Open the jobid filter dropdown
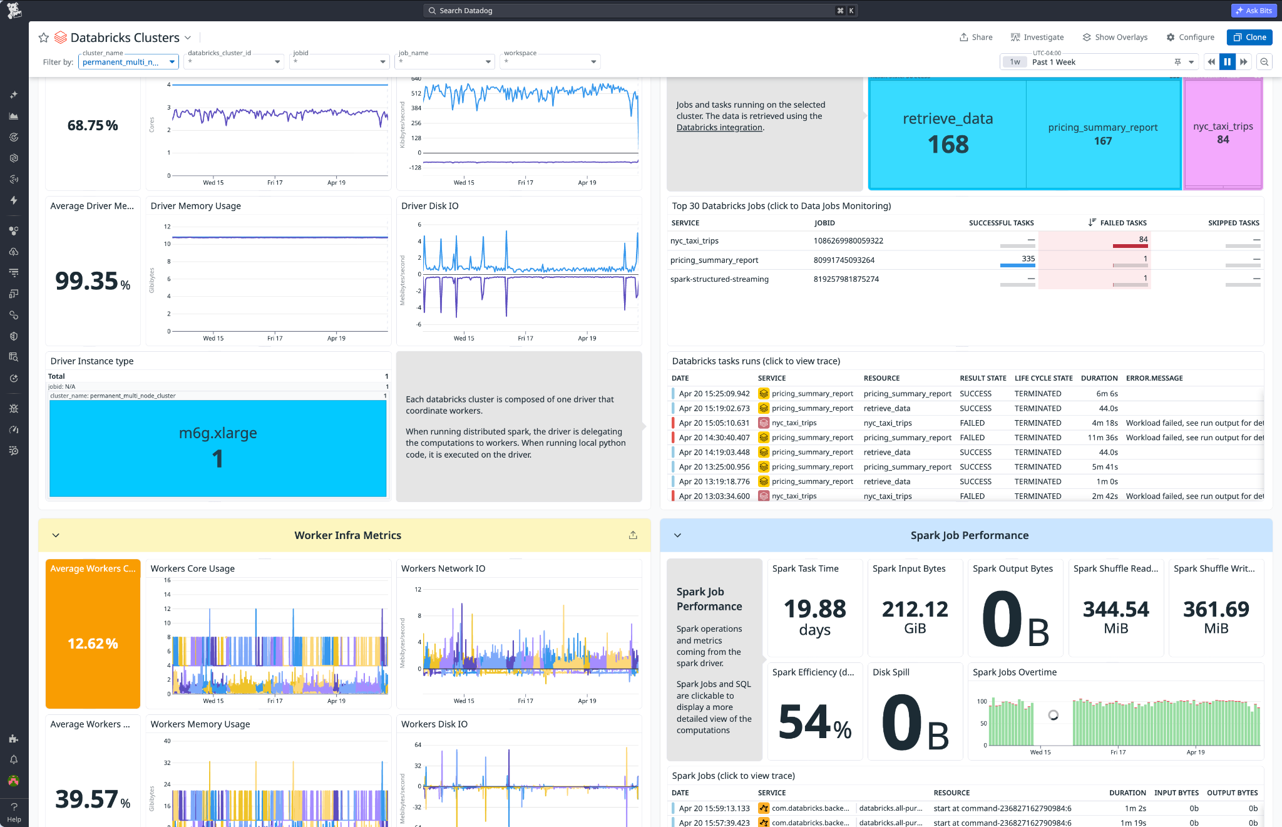Image resolution: width=1282 pixels, height=827 pixels. pos(339,62)
